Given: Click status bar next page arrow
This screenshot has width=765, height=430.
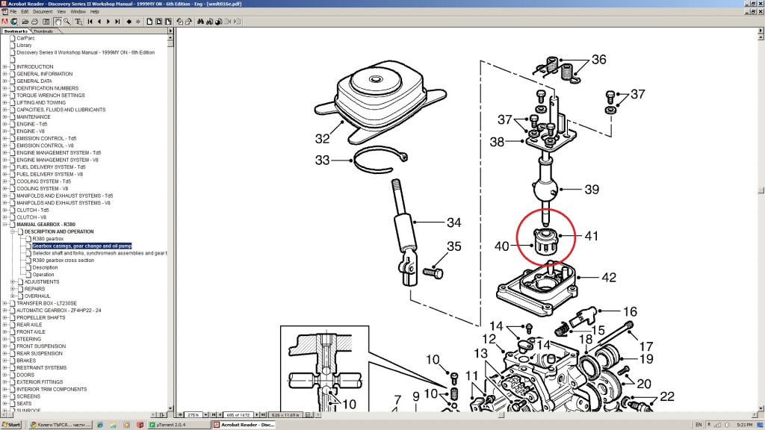Looking at the screenshot, I should click(x=257, y=415).
